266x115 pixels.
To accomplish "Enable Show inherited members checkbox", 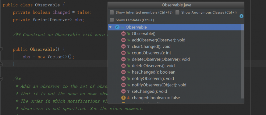I will (x=112, y=12).
